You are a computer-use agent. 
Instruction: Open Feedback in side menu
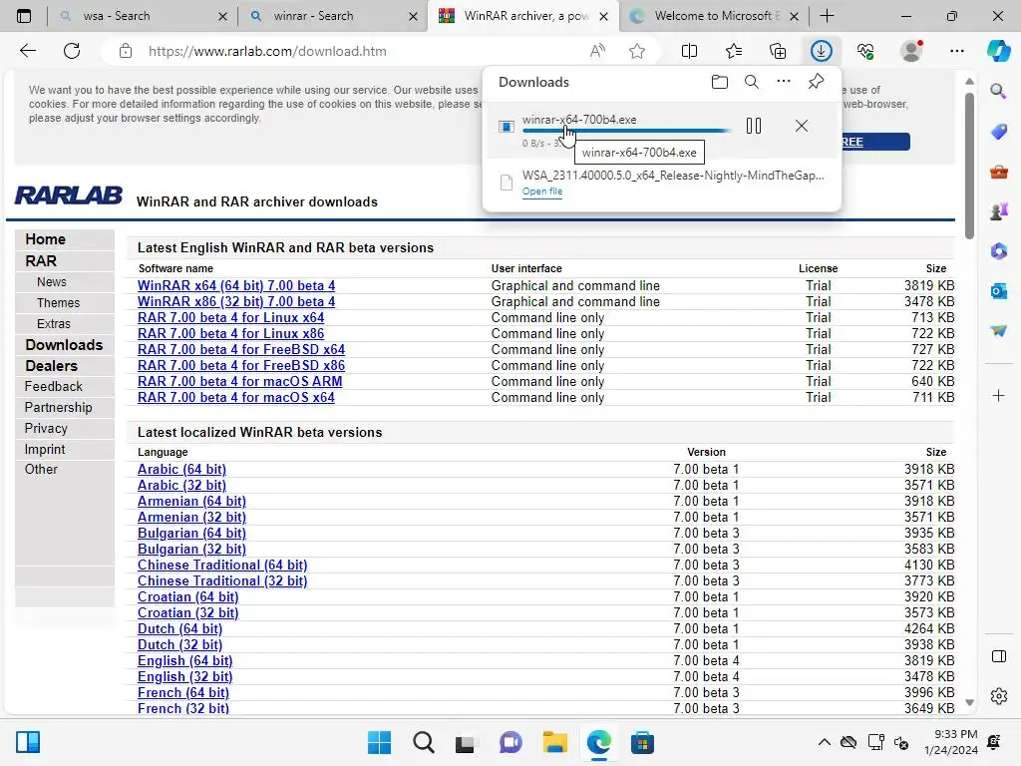pyautogui.click(x=54, y=386)
